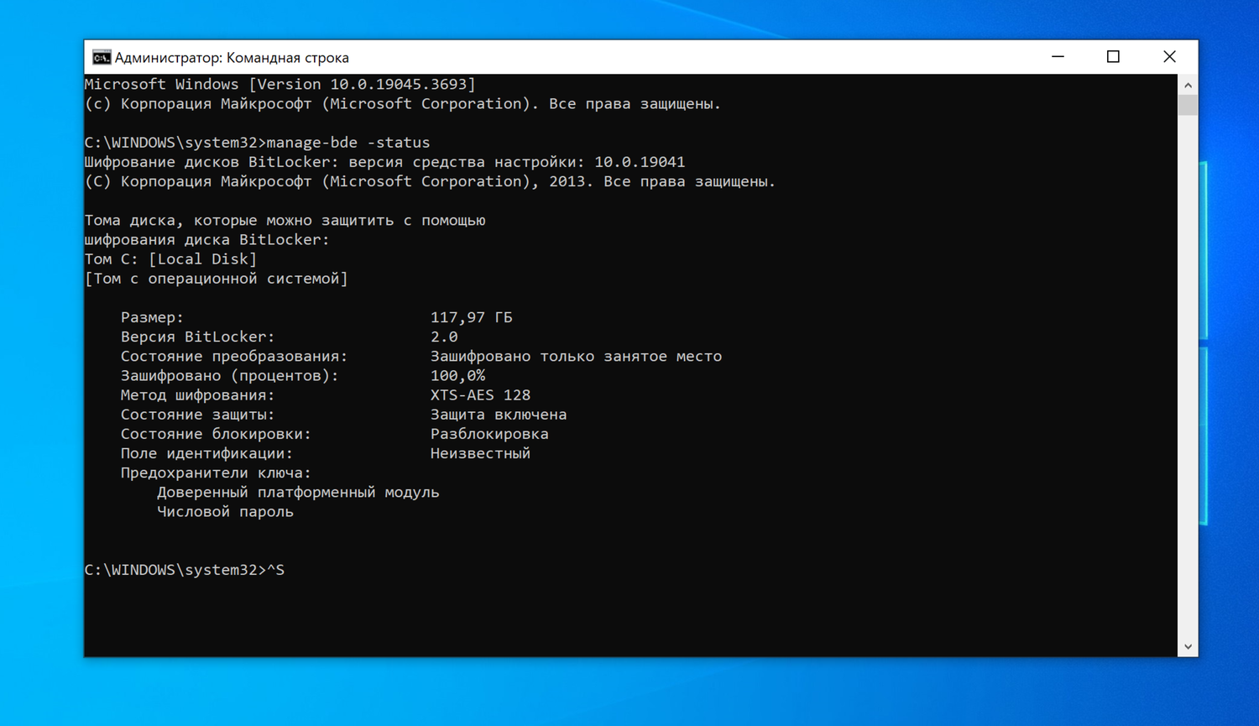Click the title text Администратор: Командная строка

coord(232,58)
